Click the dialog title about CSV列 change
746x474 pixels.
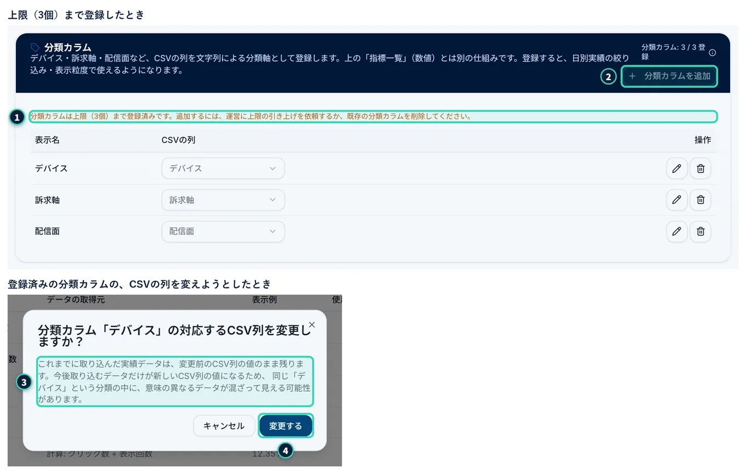tap(174, 336)
